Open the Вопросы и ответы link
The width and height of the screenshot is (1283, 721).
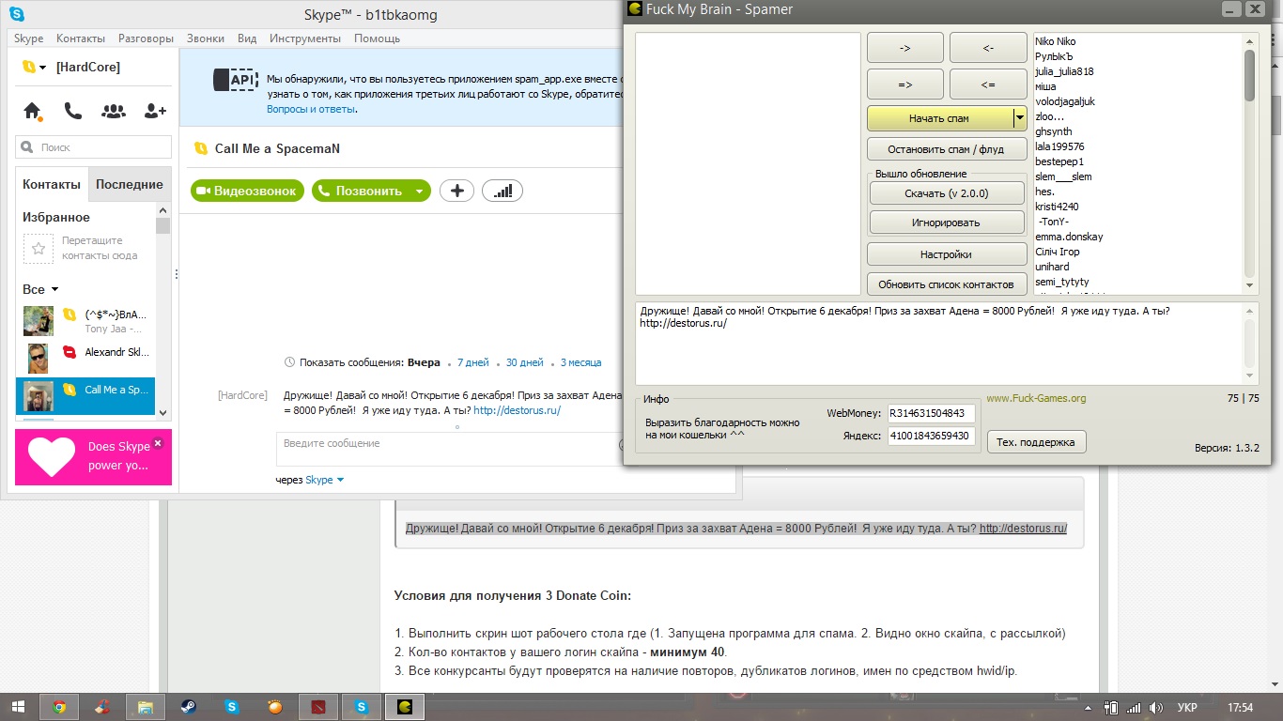pyautogui.click(x=311, y=109)
